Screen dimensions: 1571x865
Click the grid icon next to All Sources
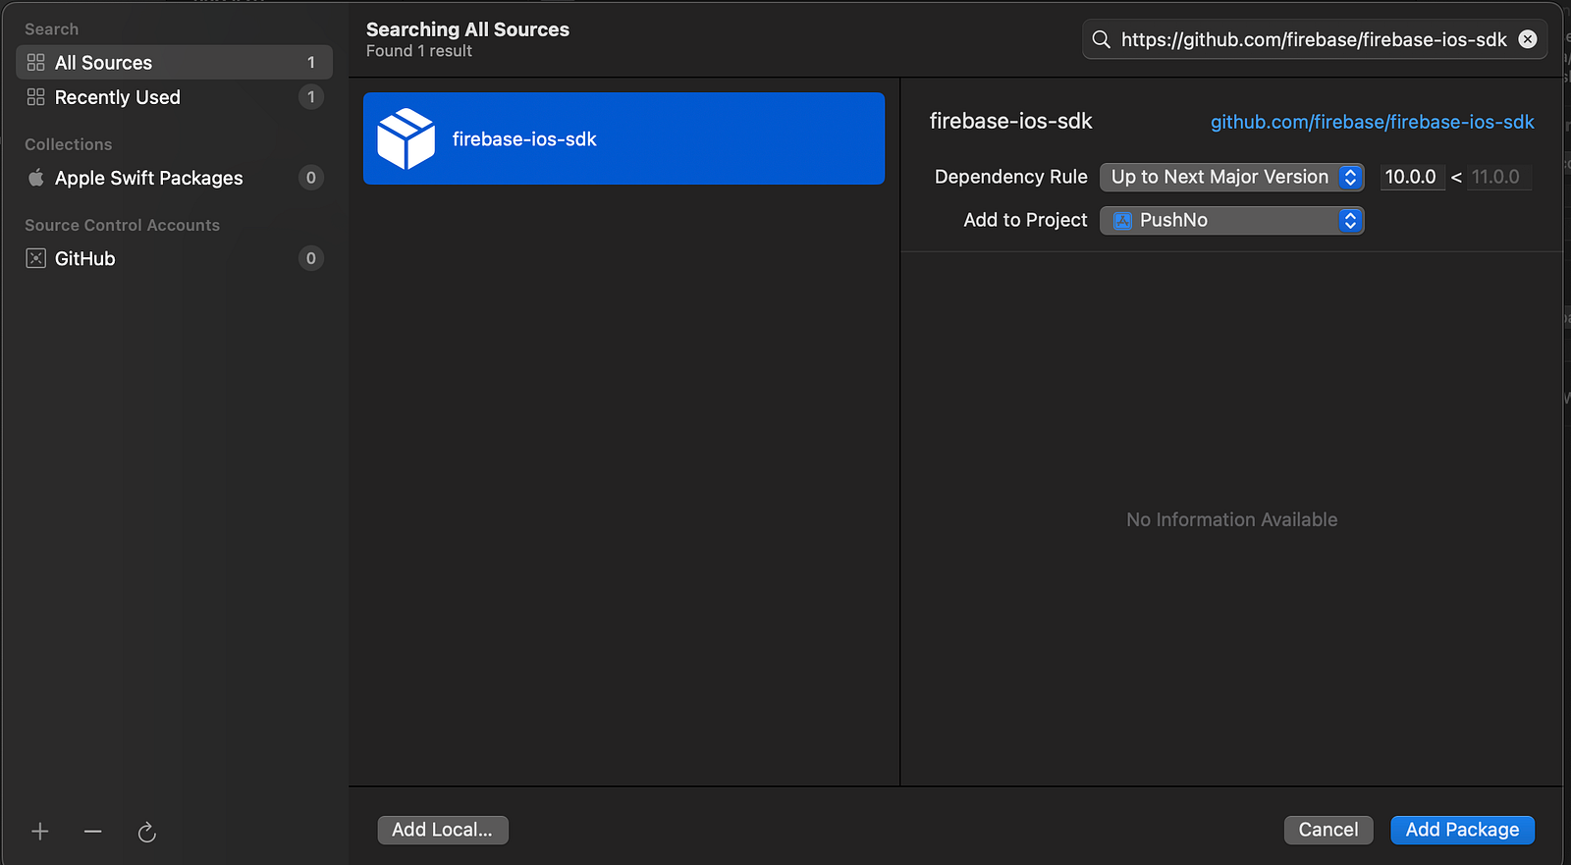click(36, 63)
